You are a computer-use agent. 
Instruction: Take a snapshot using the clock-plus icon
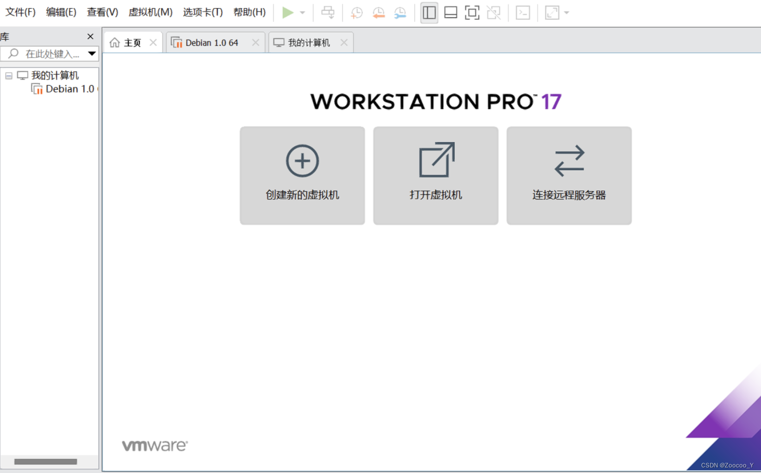coord(356,12)
